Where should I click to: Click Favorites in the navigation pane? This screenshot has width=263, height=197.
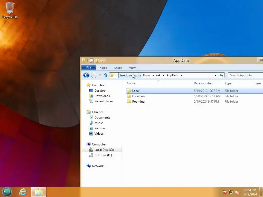[98, 85]
